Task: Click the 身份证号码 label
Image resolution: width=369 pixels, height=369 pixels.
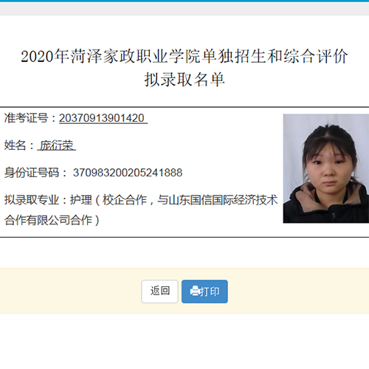Action: click(32, 173)
